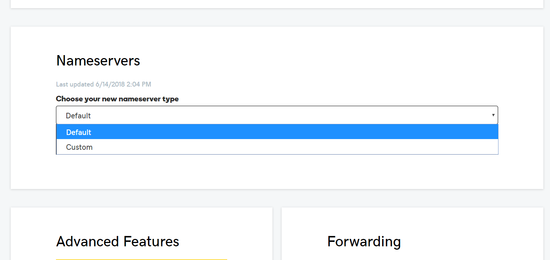
Task: Click the "6/14/2018" date in timestamp
Action: click(110, 84)
